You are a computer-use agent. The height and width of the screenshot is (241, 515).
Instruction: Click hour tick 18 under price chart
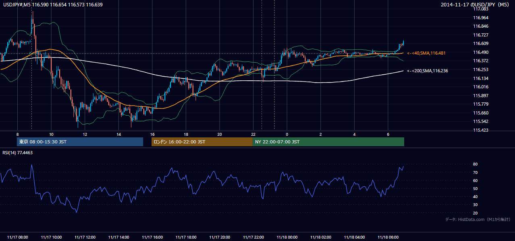tap(186, 134)
